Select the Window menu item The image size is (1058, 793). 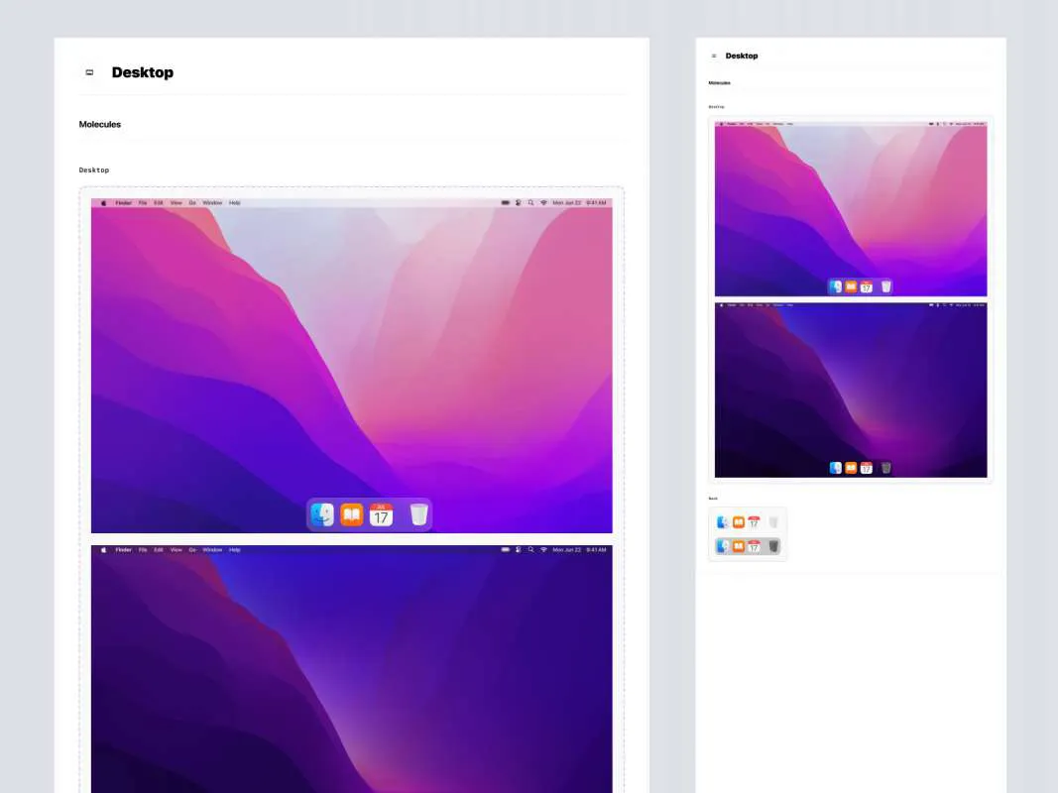pyautogui.click(x=212, y=203)
